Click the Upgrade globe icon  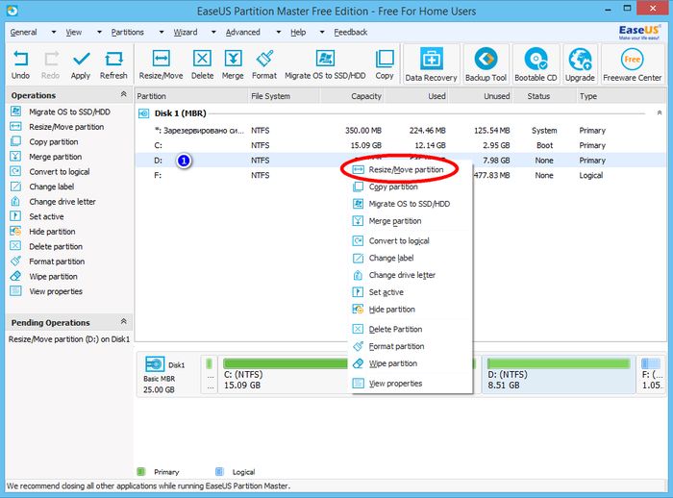pyautogui.click(x=580, y=64)
